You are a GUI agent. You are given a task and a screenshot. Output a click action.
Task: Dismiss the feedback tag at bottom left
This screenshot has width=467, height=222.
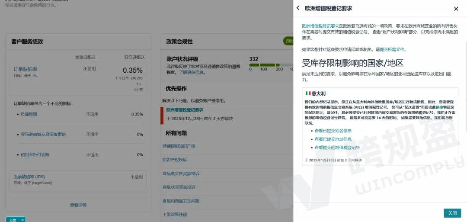23,220
